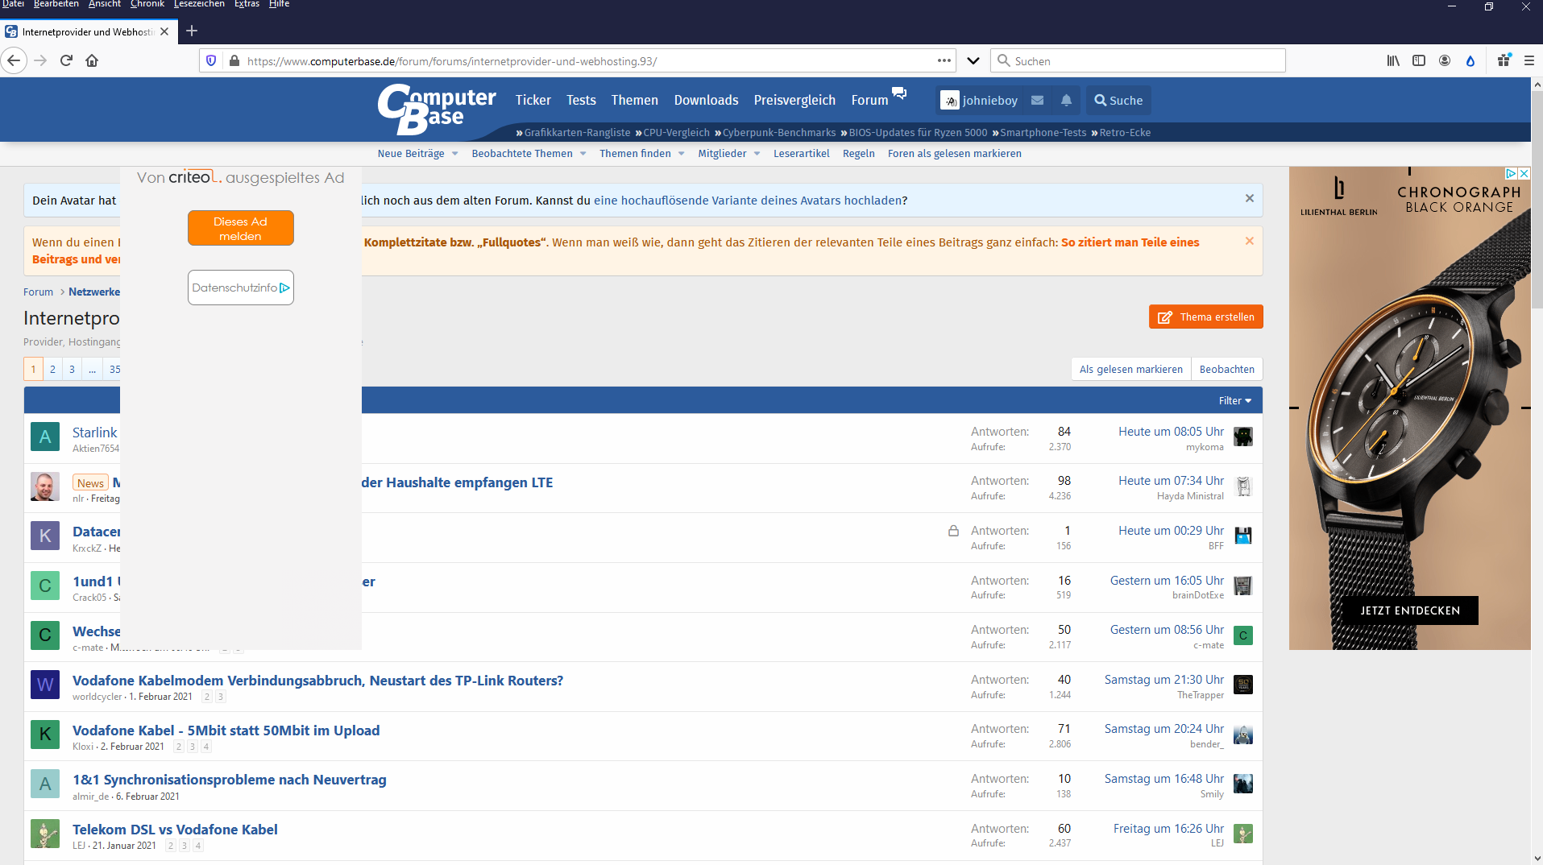Image resolution: width=1543 pixels, height=865 pixels.
Task: Focus the Suchen search field
Action: pyautogui.click(x=1138, y=60)
